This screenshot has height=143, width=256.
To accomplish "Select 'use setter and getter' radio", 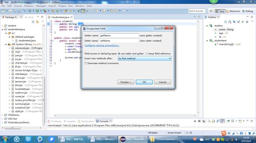I will [x=119, y=54].
